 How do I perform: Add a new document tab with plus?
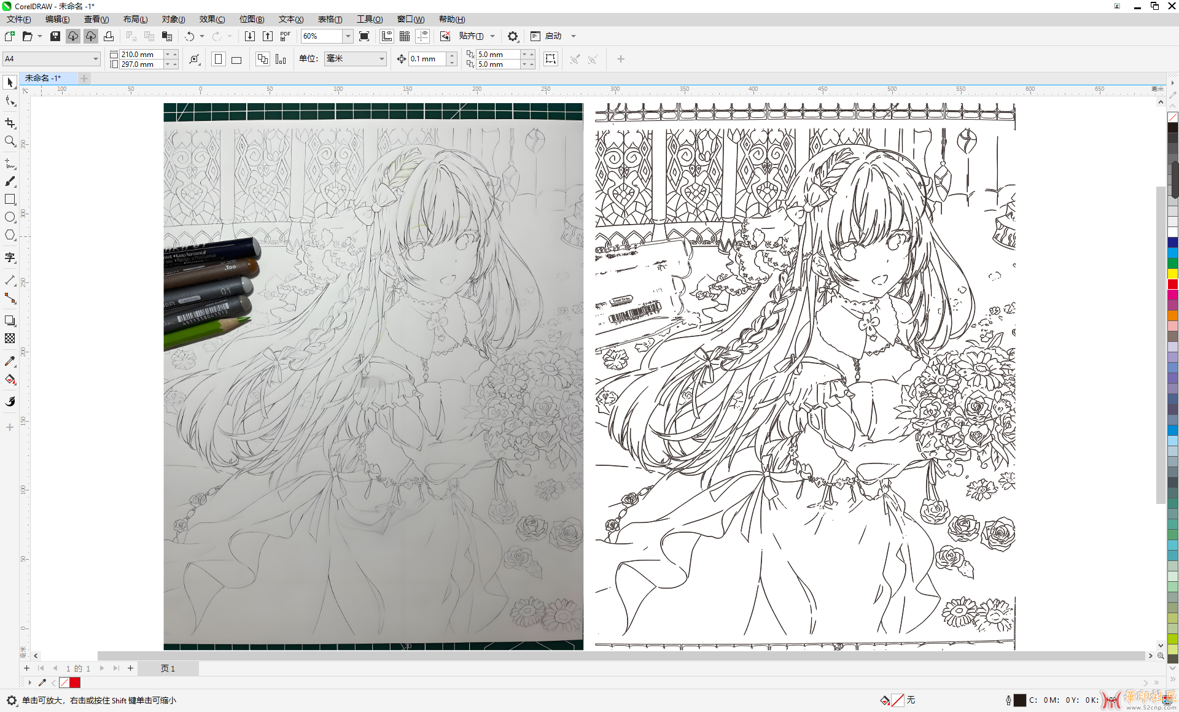[84, 78]
